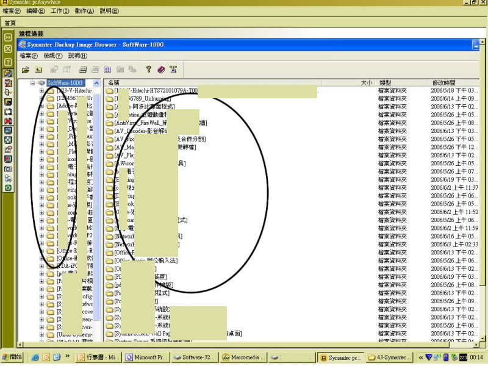Collapse the SoftWare-100G tree root node
The width and height of the screenshot is (488, 366).
[32, 83]
